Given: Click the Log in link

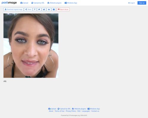Looking at the screenshot, I should coord(131,3).
